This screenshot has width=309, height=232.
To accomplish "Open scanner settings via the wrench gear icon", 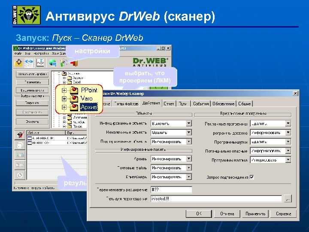I will click(64, 63).
